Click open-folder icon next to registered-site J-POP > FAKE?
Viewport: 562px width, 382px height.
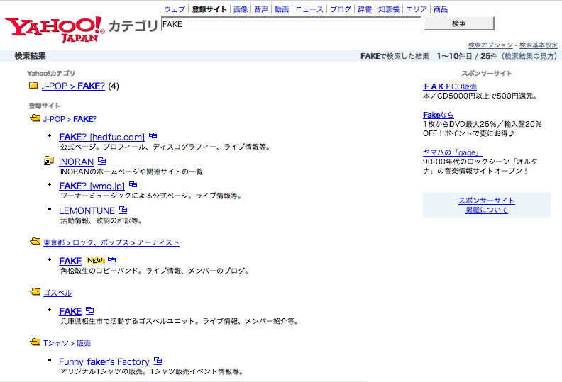click(x=35, y=118)
